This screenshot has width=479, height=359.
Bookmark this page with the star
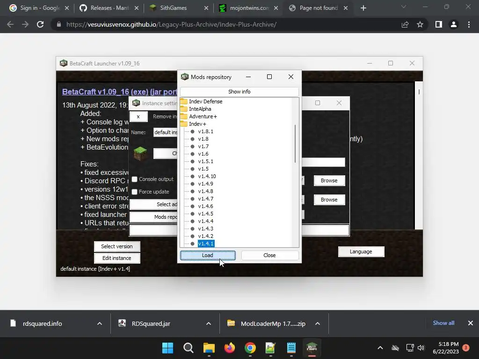click(420, 24)
